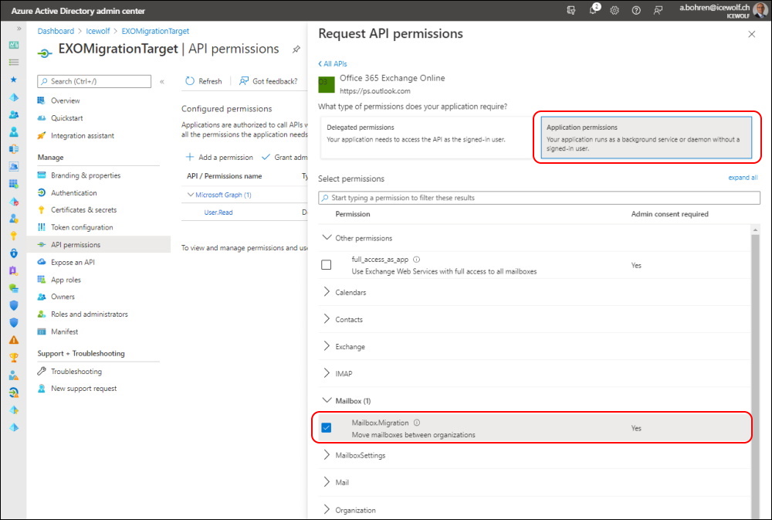Expand the left navigation rail

[19, 29]
